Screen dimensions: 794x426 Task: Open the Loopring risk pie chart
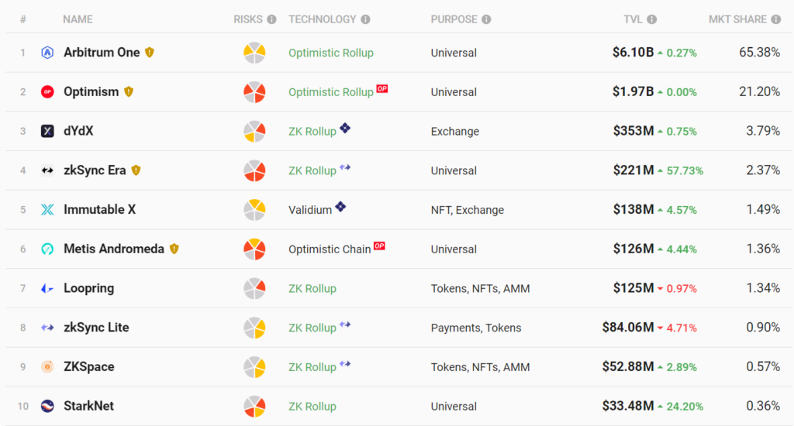[254, 288]
